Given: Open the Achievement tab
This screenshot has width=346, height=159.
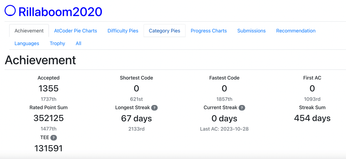Looking at the screenshot, I should point(29,31).
